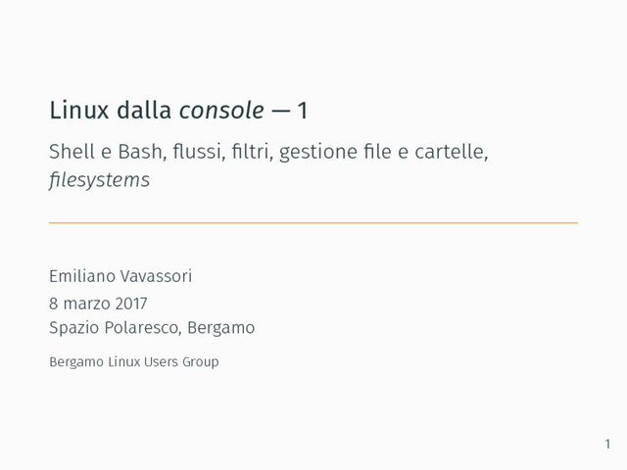
Task: Click the first name "Emiliano"
Action: pyautogui.click(x=82, y=276)
